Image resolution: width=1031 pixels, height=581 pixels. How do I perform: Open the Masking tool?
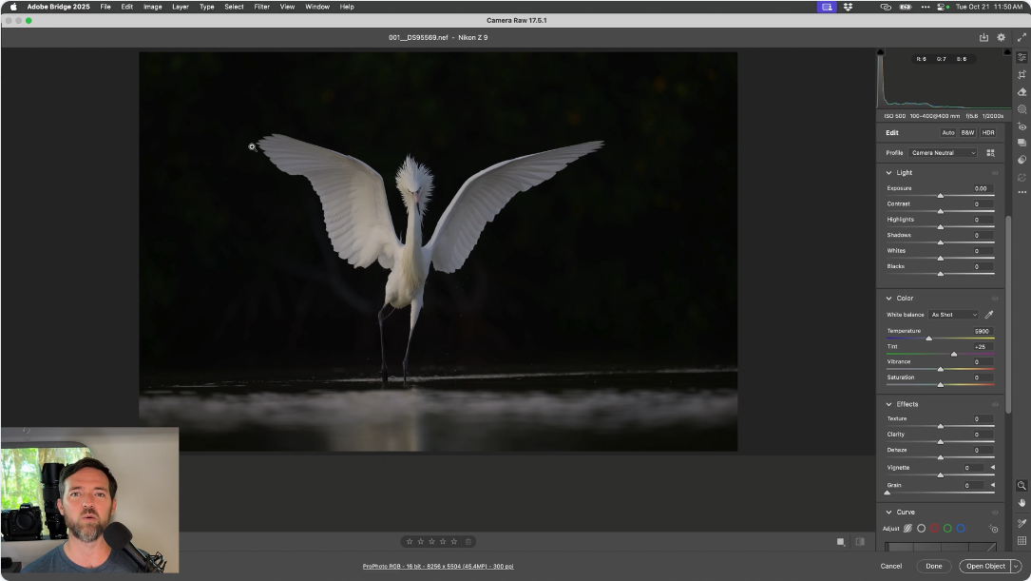[x=1021, y=109]
